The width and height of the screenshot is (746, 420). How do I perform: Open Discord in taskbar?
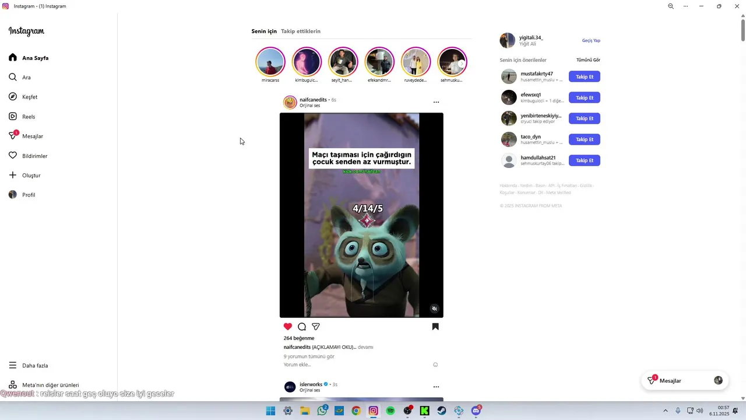click(476, 411)
